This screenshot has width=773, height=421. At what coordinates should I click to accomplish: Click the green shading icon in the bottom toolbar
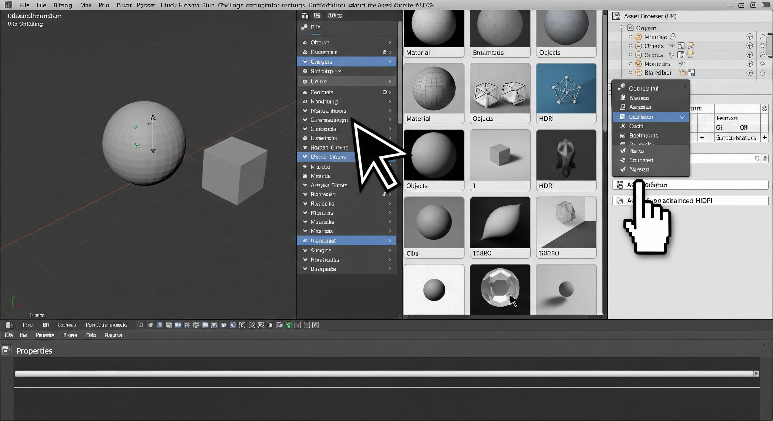click(289, 325)
